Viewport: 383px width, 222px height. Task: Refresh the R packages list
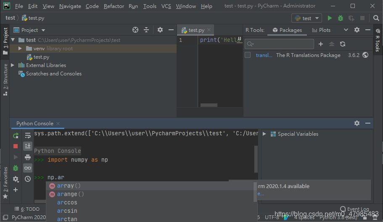pos(343,44)
